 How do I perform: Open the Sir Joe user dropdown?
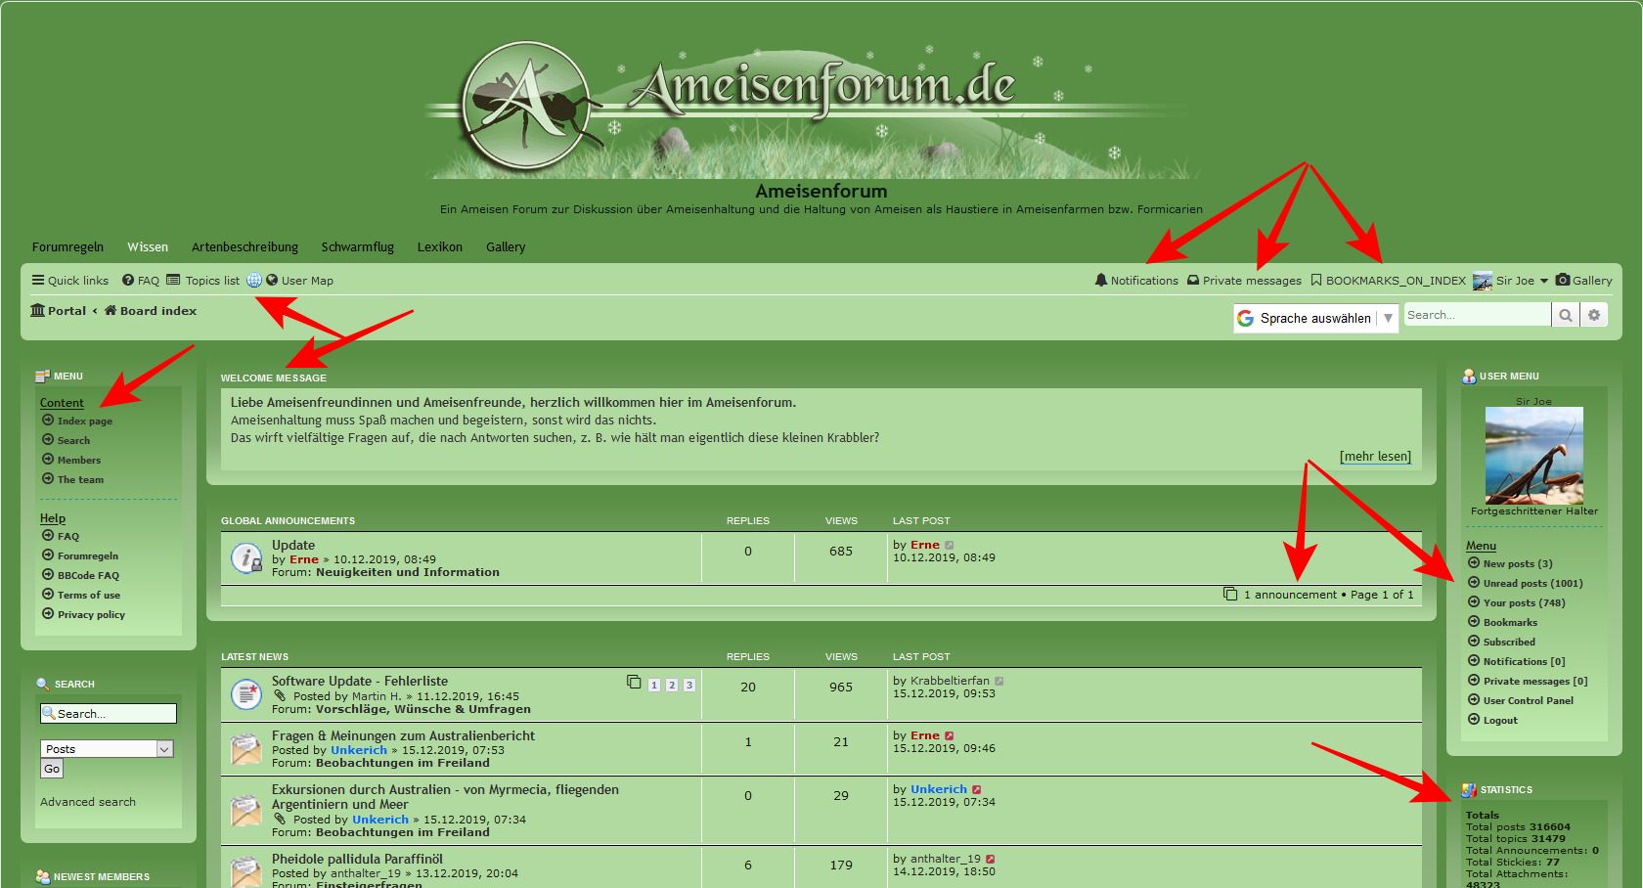tap(1543, 281)
